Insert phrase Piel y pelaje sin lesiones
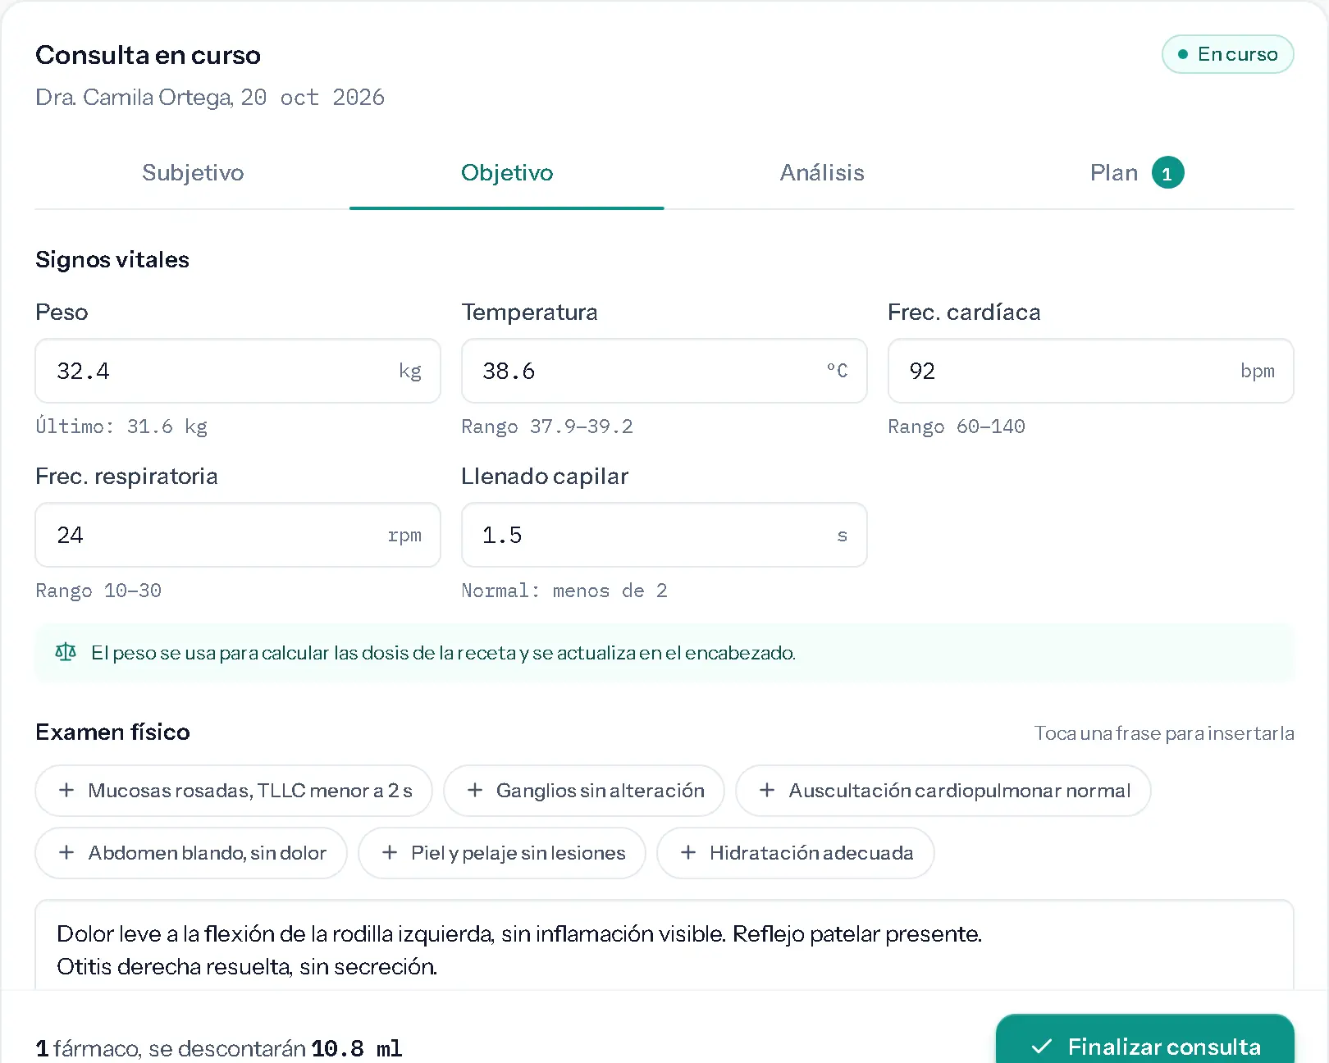This screenshot has width=1329, height=1063. click(502, 853)
